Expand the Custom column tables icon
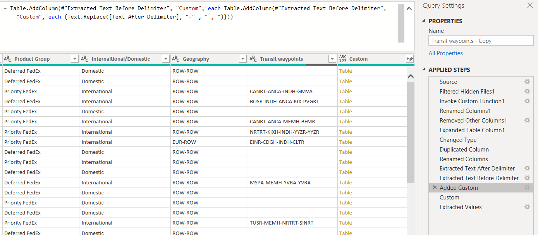Image resolution: width=538 pixels, height=235 pixels. [x=409, y=59]
